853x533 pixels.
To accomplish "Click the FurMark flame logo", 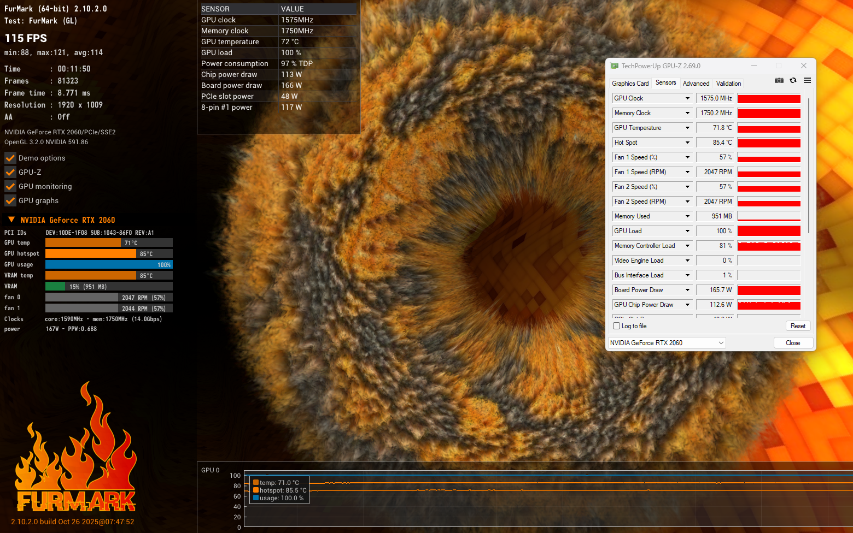I will click(x=75, y=447).
